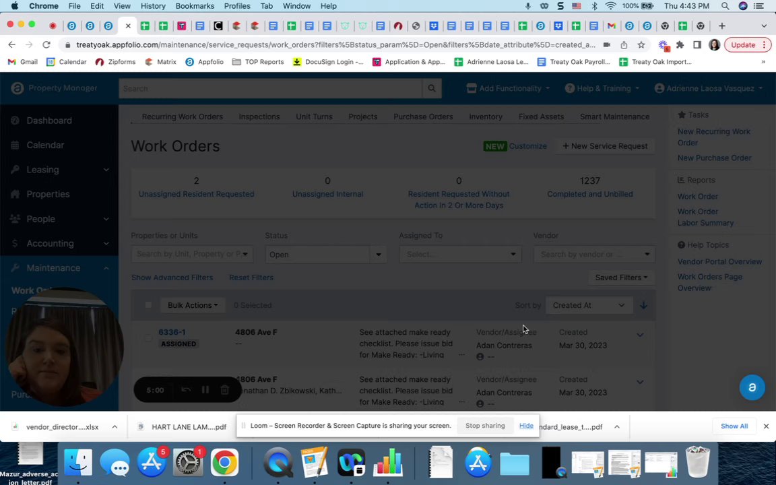
Task: Delete the Loom recording with trash icon
Action: pyautogui.click(x=224, y=390)
